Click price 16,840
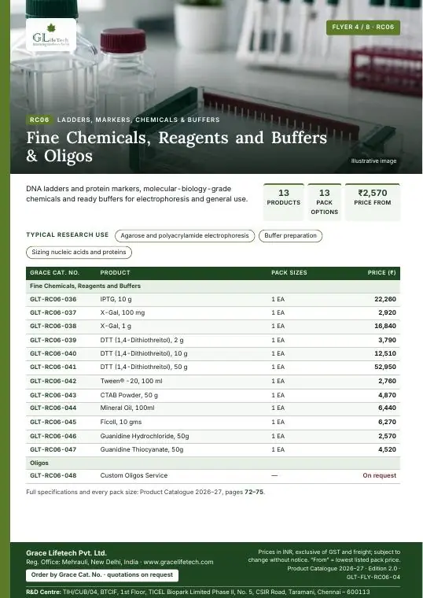 coord(385,326)
